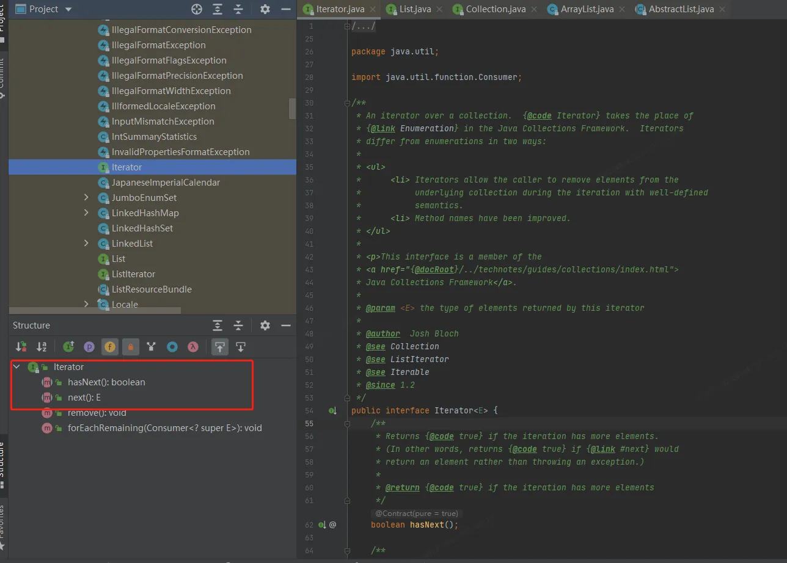
Task: Toggle show properties filter
Action: click(x=89, y=347)
